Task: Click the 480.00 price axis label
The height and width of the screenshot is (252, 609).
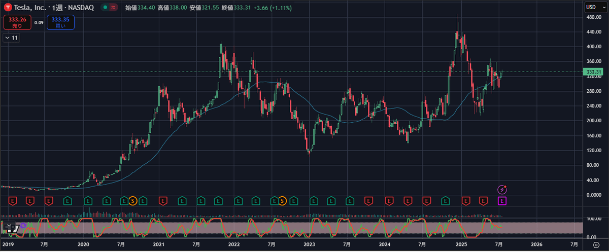Action: tap(594, 17)
